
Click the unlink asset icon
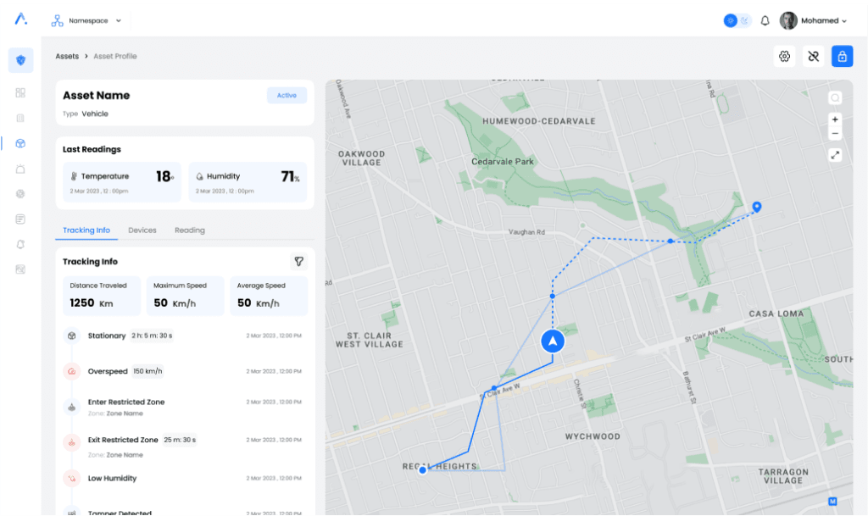click(813, 57)
